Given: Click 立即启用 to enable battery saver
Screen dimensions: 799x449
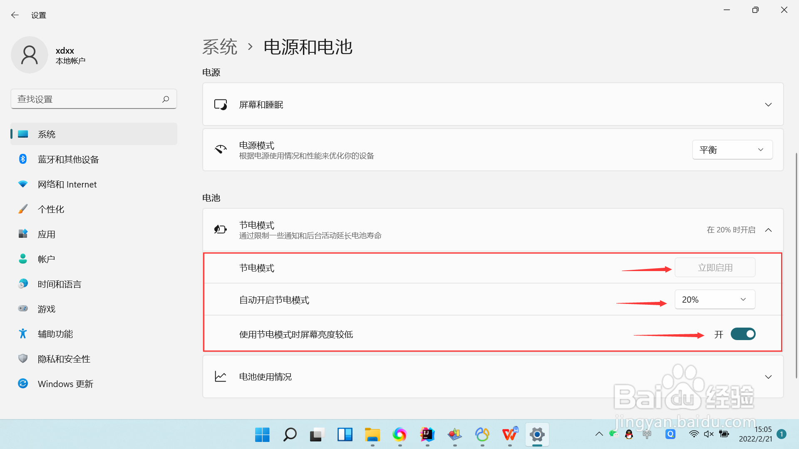Looking at the screenshot, I should coord(715,267).
